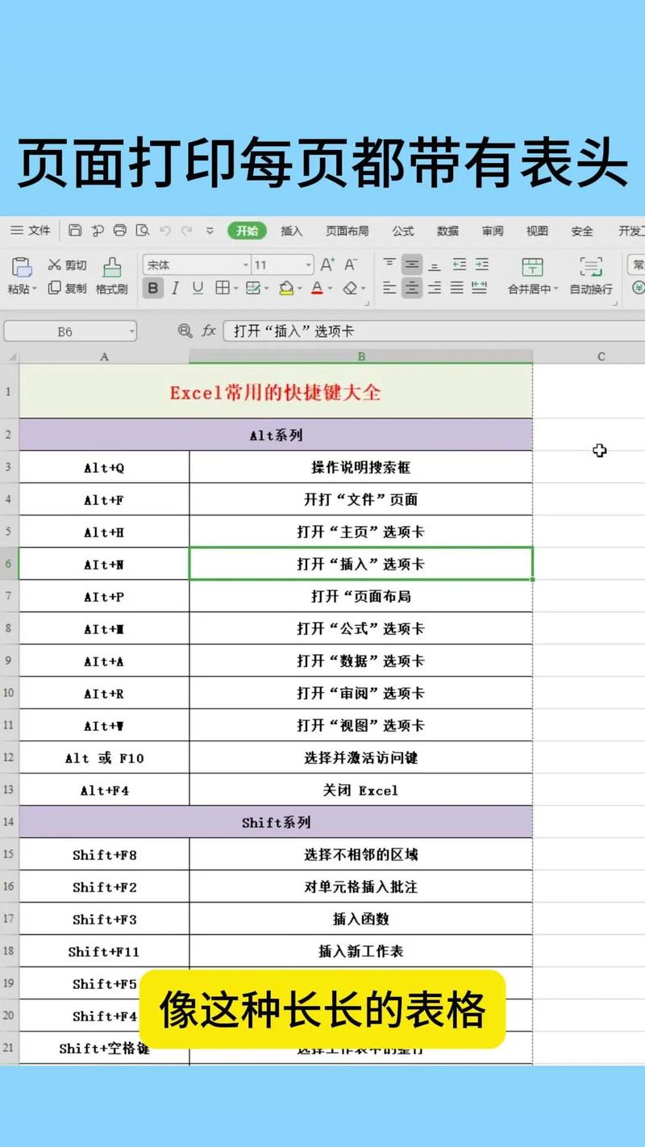645x1147 pixels.
Task: Click the Undo icon
Action: (x=167, y=230)
